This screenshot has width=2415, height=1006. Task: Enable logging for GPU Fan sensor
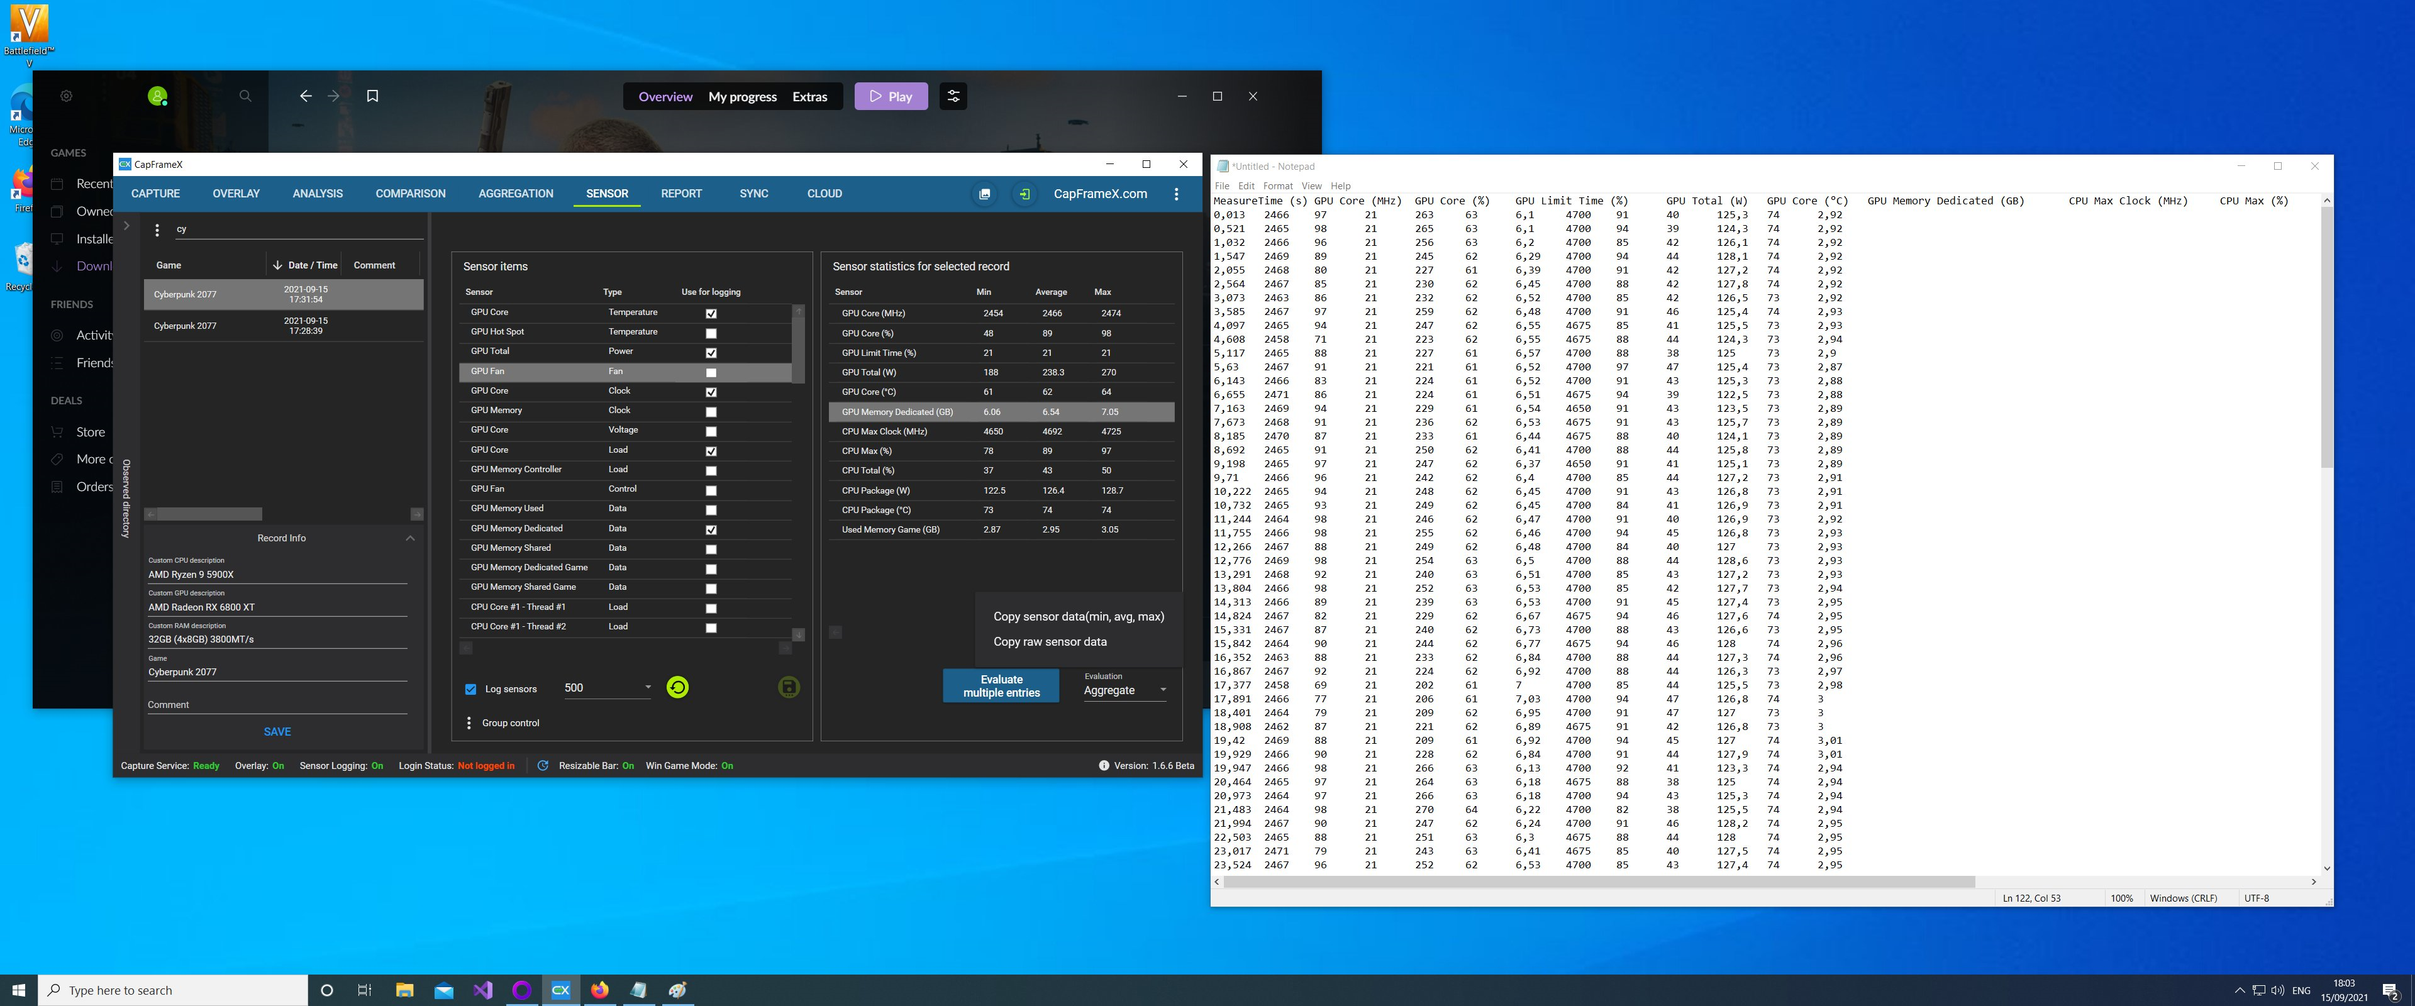711,372
